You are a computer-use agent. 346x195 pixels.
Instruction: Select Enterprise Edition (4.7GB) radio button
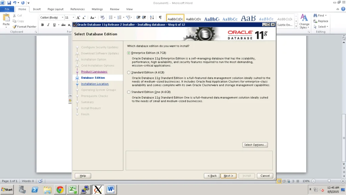129,53
